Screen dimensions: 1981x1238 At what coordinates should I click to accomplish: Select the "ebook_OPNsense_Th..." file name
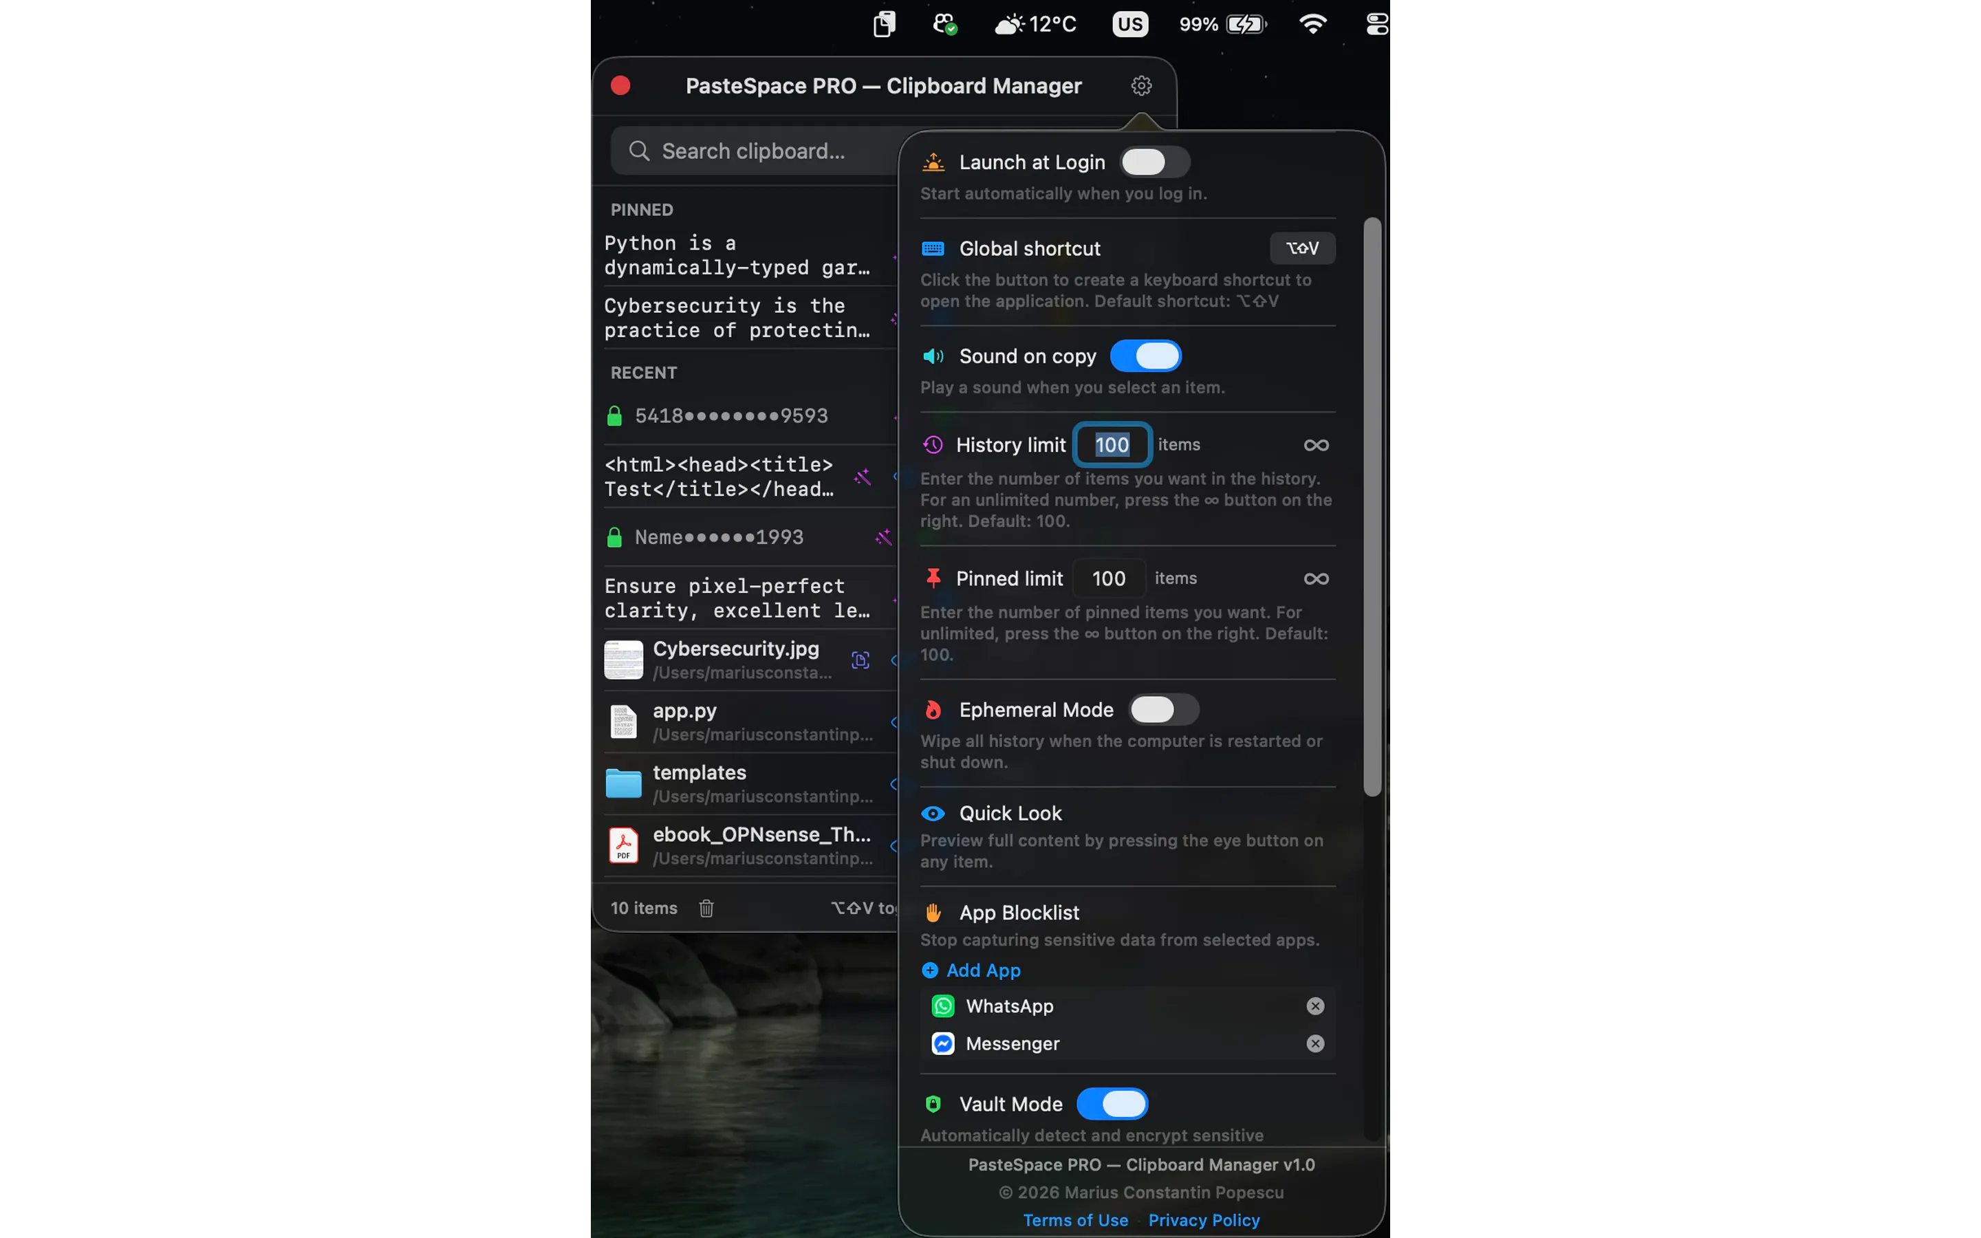(x=762, y=834)
